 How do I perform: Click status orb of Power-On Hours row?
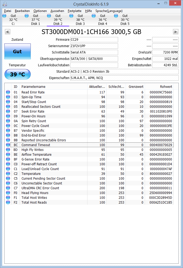point(8,116)
